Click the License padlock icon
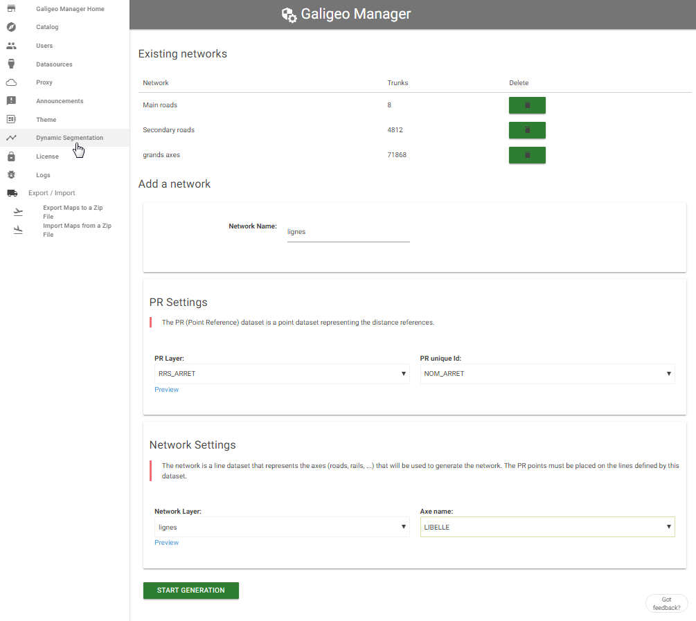Screen dimensions: 696x621 coord(11,156)
